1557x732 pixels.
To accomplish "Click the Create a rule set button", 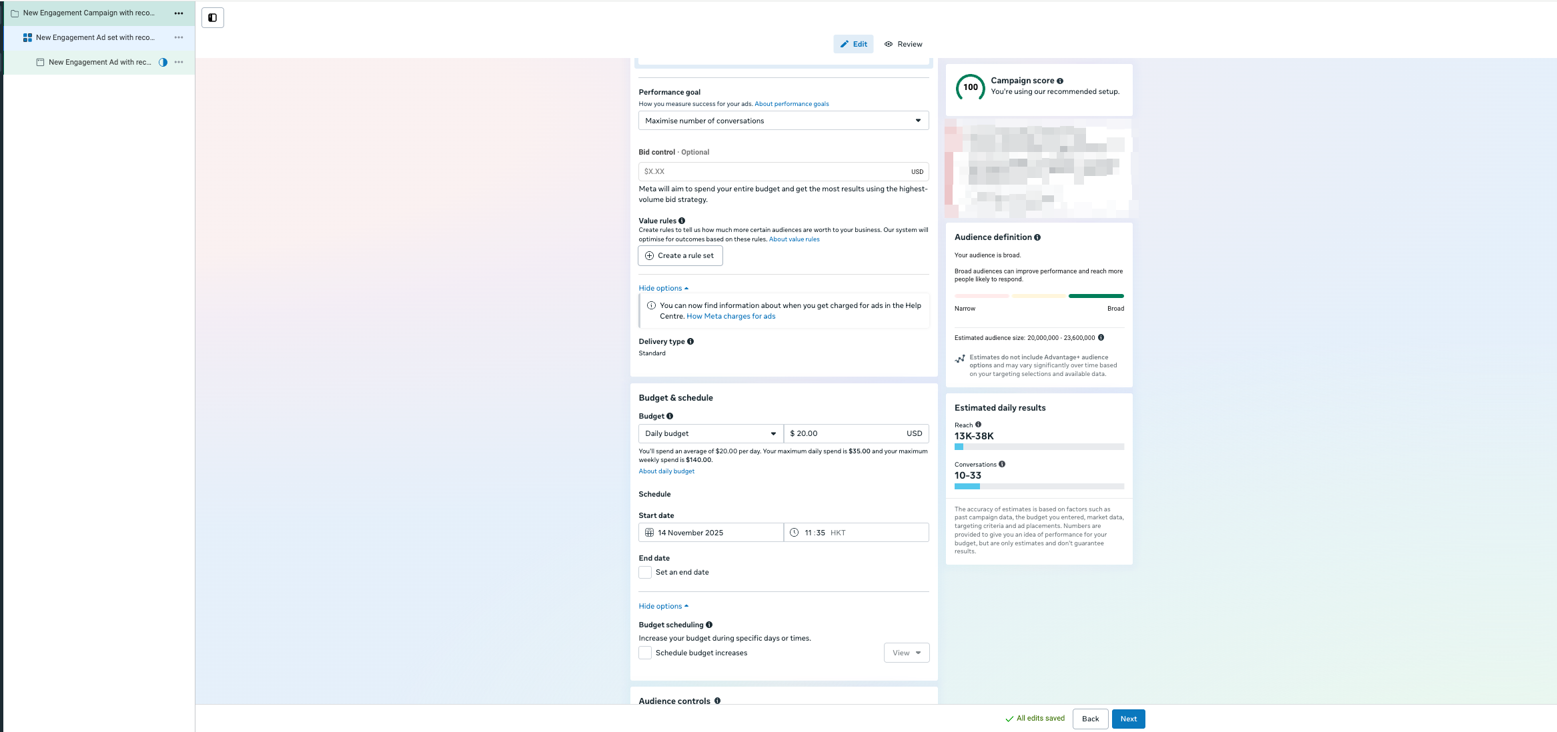I will 680,255.
